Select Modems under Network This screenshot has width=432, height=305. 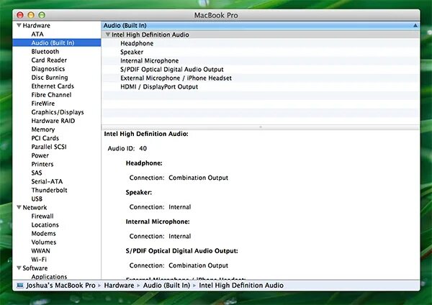click(43, 234)
